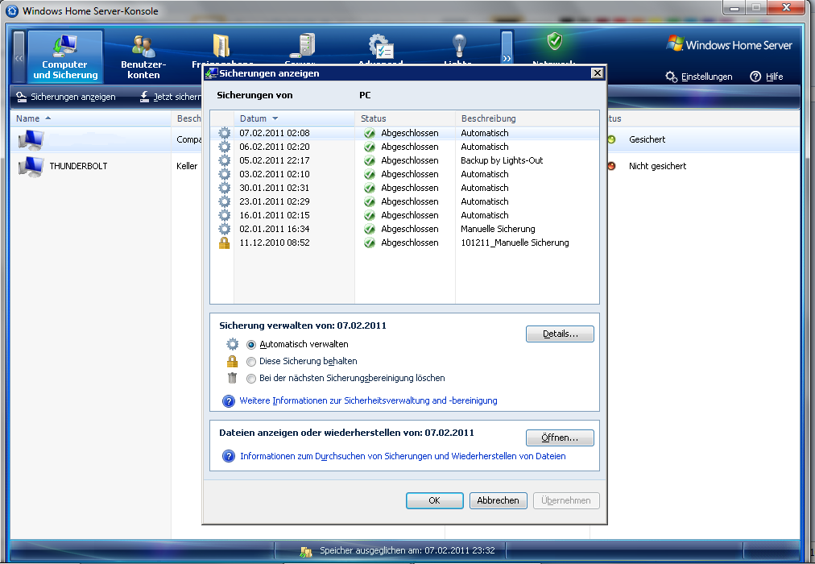
Task: Select the Manuelle Sicherung backup entry
Action: 404,229
